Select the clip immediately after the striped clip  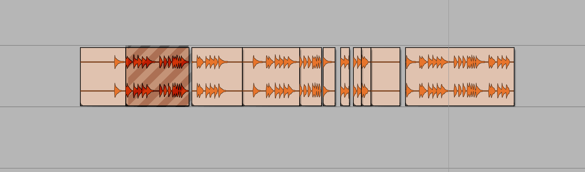[x=217, y=76]
